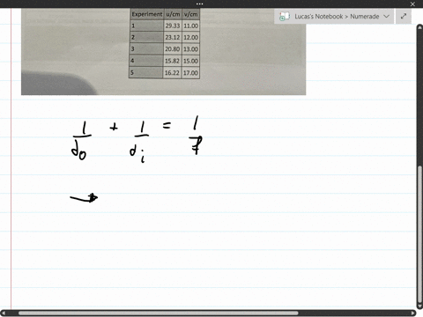The width and height of the screenshot is (423, 317).
Task: Expand the notebook navigation dropdown chevron
Action: [387, 16]
